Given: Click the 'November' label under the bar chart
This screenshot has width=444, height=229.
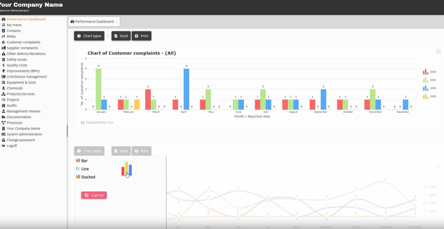Looking at the screenshot, I should click(375, 112).
